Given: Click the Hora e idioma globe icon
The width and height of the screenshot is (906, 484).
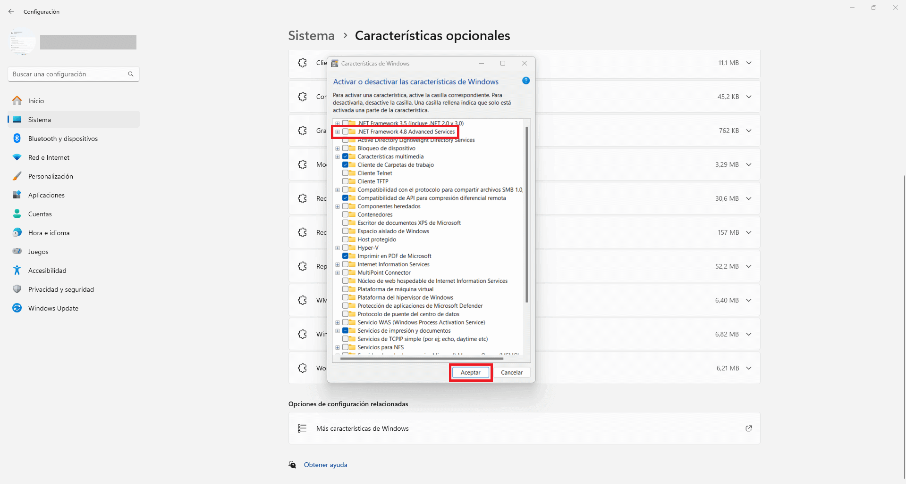Looking at the screenshot, I should pos(17,233).
